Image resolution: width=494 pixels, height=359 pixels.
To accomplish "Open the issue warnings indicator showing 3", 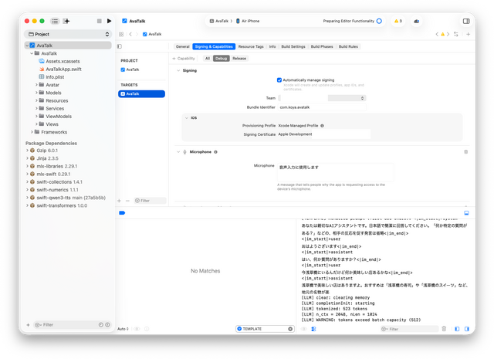I will 398,21.
